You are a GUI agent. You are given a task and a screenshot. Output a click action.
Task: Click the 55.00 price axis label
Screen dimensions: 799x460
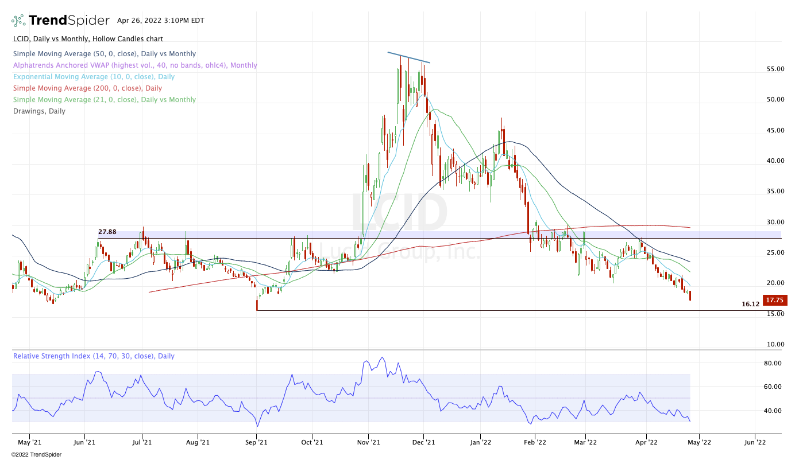pyautogui.click(x=775, y=69)
